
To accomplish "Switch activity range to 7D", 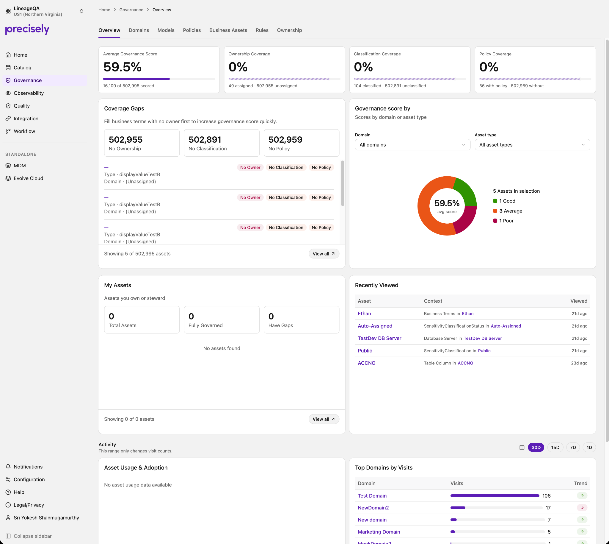I will pos(573,448).
